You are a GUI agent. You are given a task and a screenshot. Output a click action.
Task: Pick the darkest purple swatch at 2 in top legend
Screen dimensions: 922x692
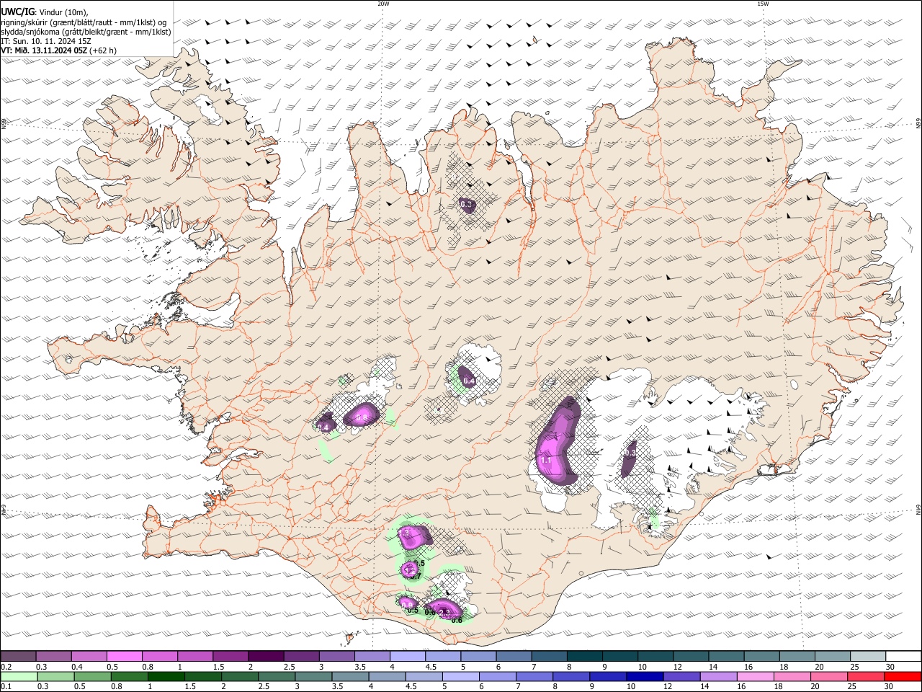[265, 657]
